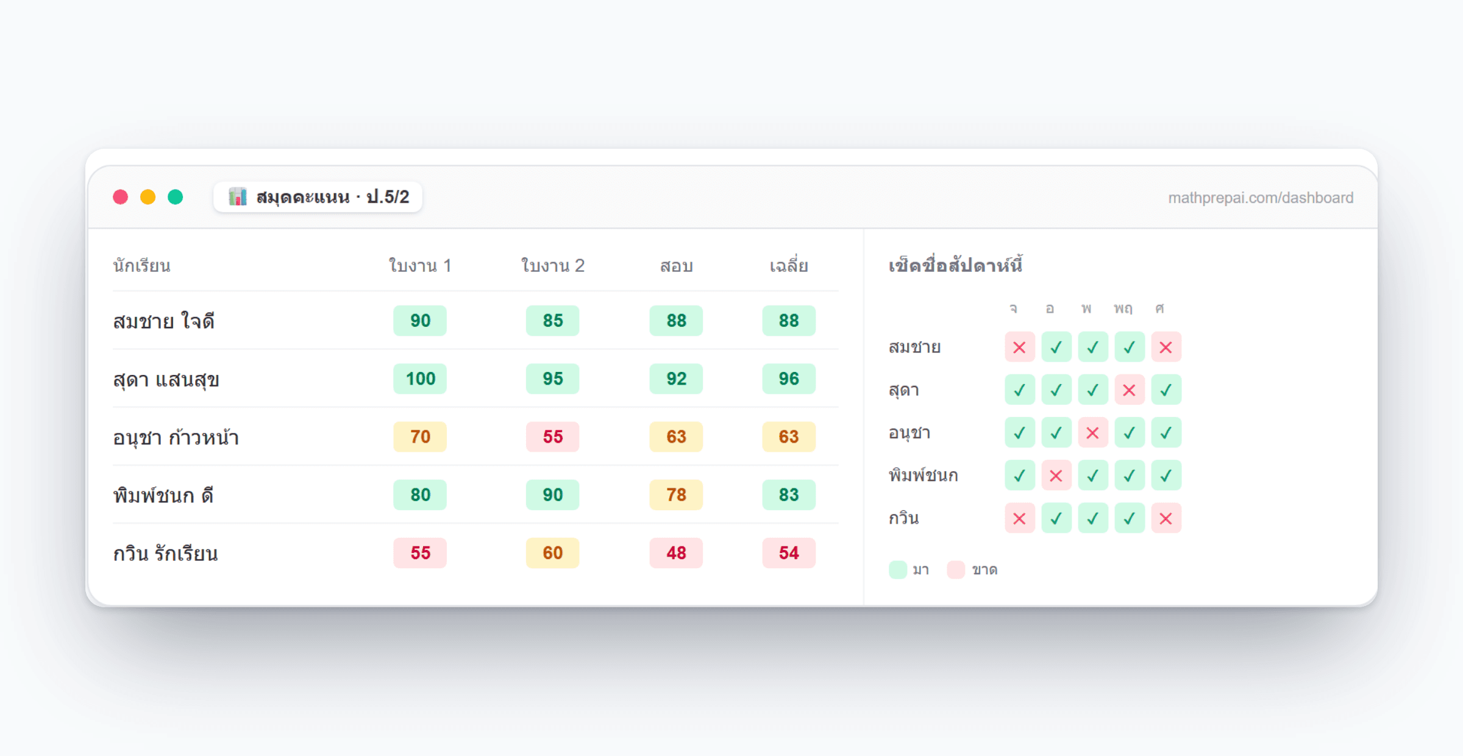
Task: Select student row สุดา แสนสุข
Action: [475, 379]
